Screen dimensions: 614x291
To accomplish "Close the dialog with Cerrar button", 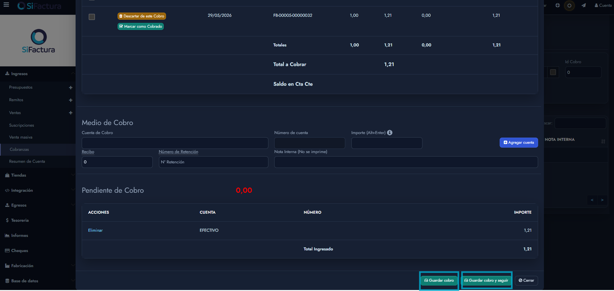I will pos(526,280).
